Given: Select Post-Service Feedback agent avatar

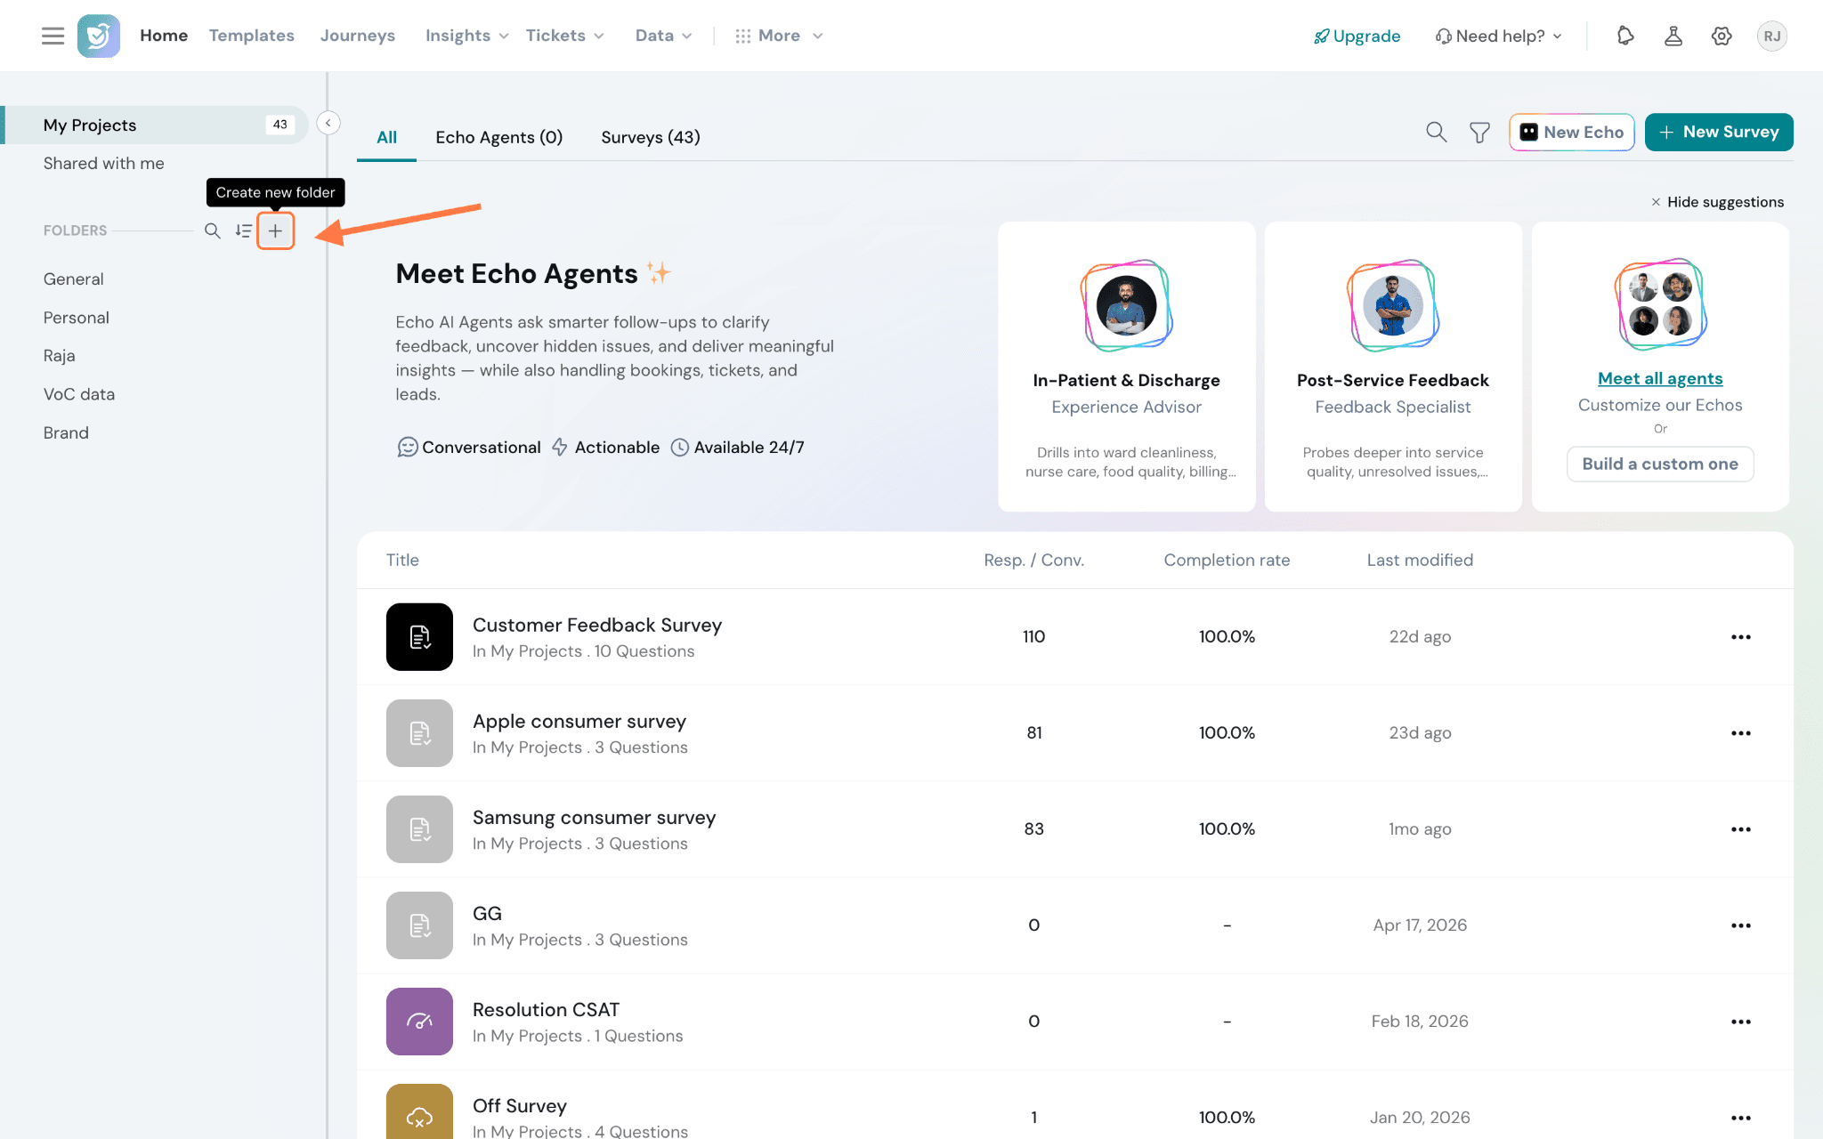Looking at the screenshot, I should pos(1392,305).
